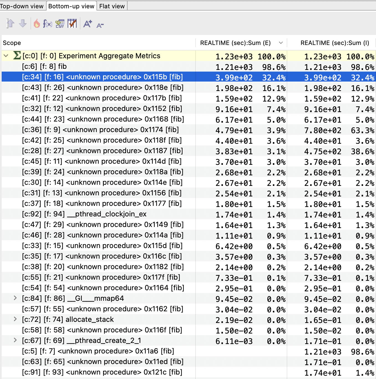Open the derived metric f(x) tool
The height and width of the screenshot is (379, 376).
[48, 24]
